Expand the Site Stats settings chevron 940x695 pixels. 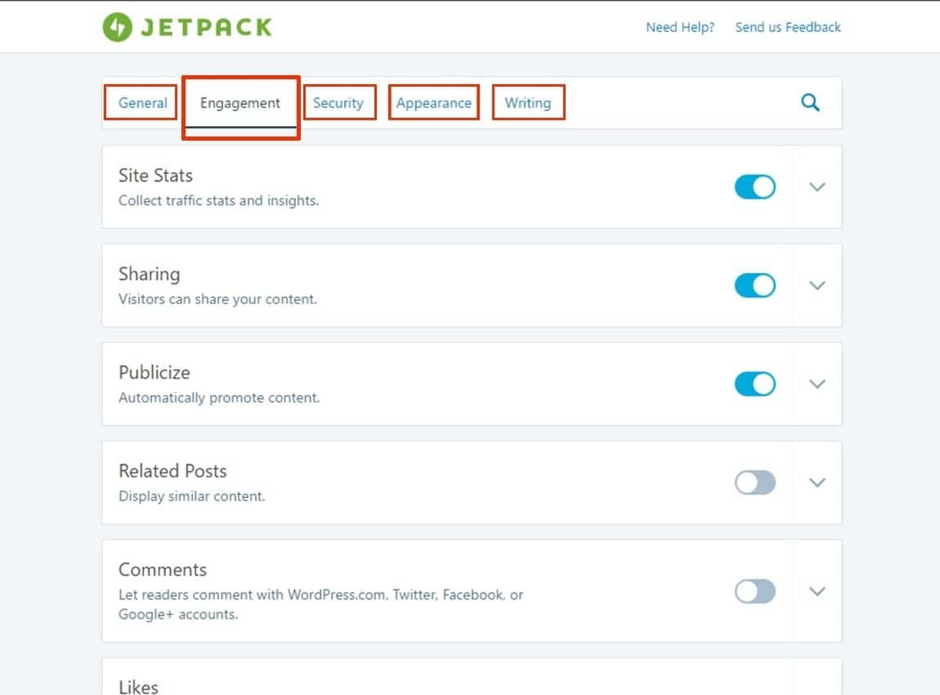[x=817, y=187]
